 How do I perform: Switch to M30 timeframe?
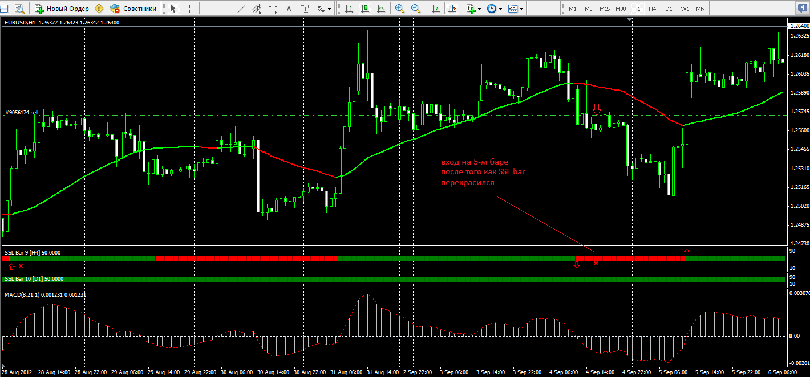[621, 9]
